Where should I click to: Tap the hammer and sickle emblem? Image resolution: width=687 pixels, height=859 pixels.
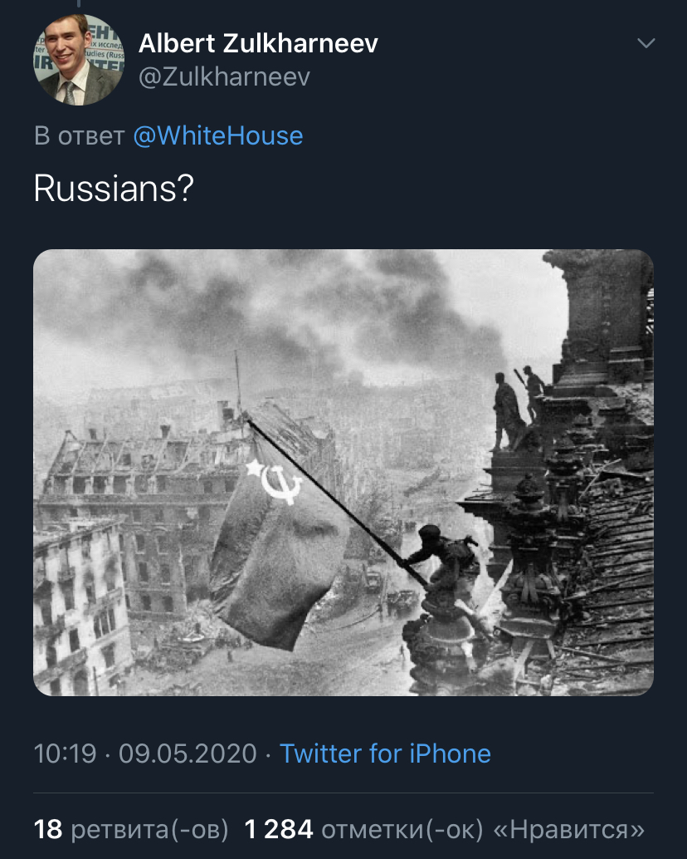pyautogui.click(x=275, y=482)
